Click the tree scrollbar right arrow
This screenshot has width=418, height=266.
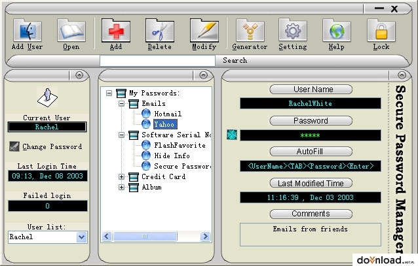click(205, 236)
